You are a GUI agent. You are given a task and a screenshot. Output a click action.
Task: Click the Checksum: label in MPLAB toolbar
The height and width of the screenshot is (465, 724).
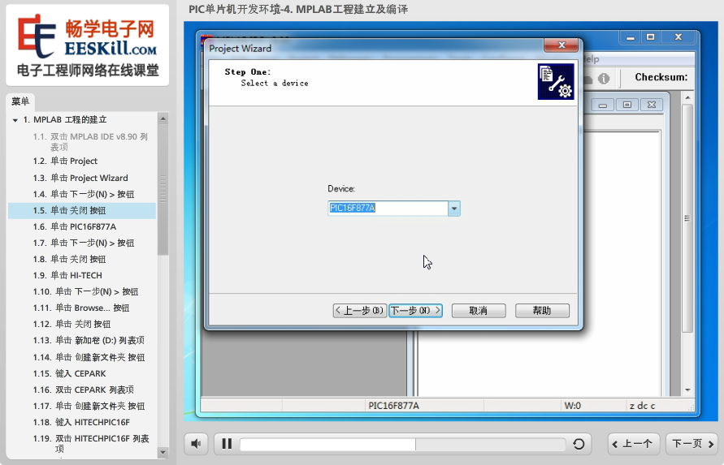pos(661,77)
